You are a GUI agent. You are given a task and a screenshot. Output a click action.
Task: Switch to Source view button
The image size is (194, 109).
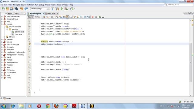(30, 17)
